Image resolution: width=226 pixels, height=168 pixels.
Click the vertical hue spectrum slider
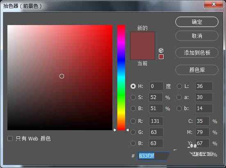[x=121, y=78]
